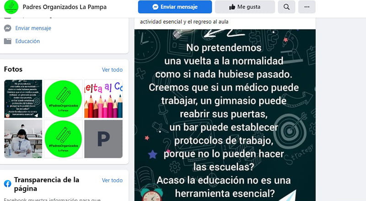Click the Facebook logo in Transparencia section
366x201 pixels.
point(7,184)
